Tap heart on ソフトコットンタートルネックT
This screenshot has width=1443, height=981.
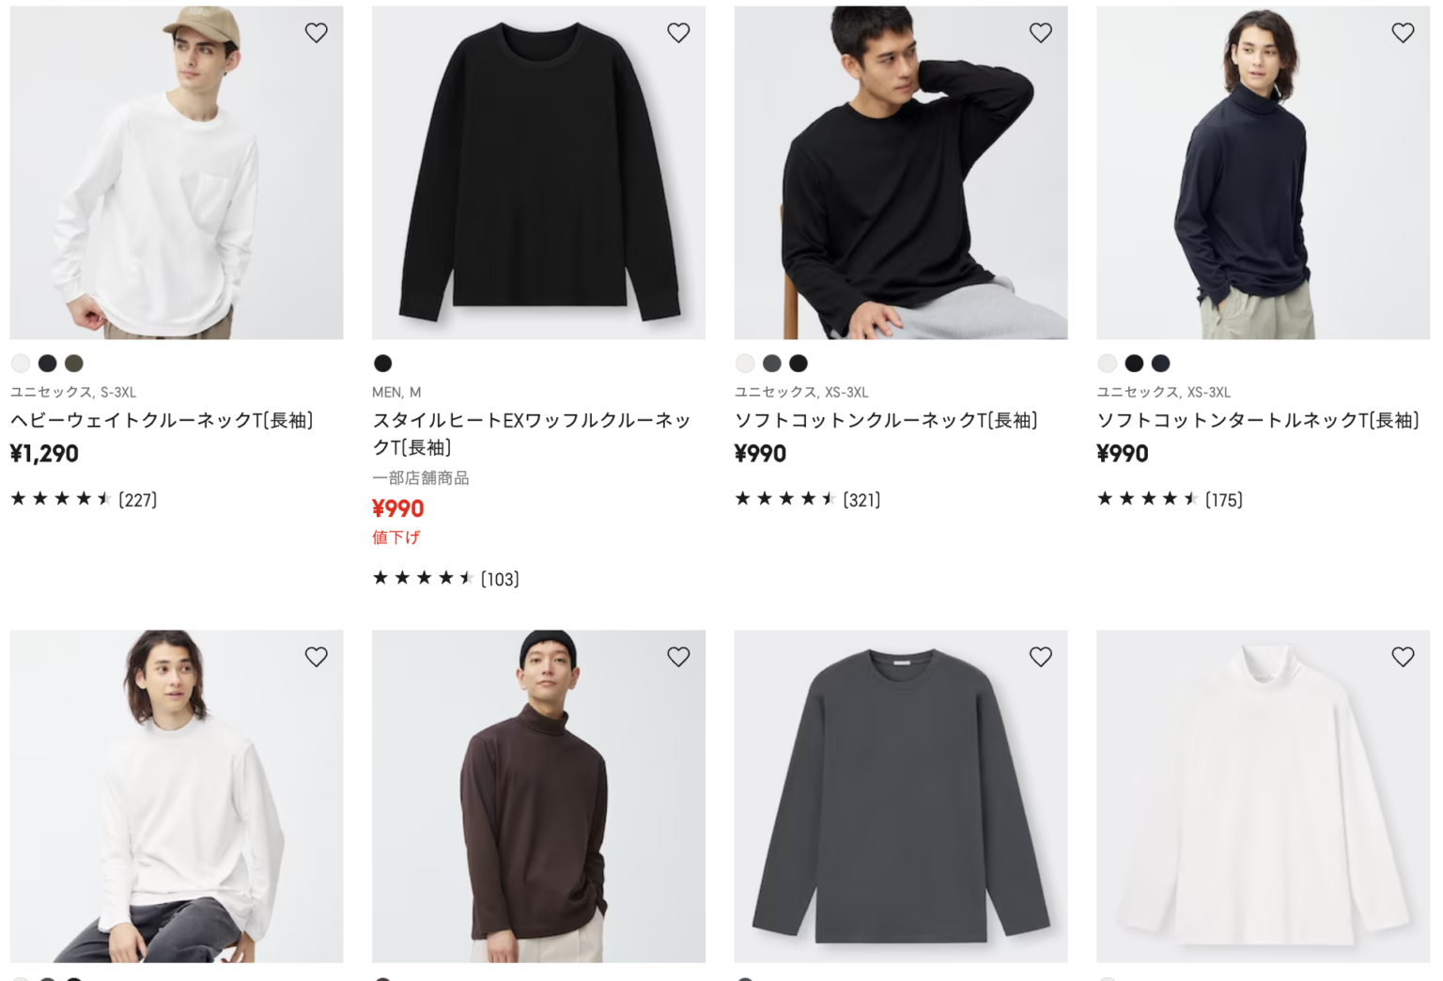(1402, 32)
